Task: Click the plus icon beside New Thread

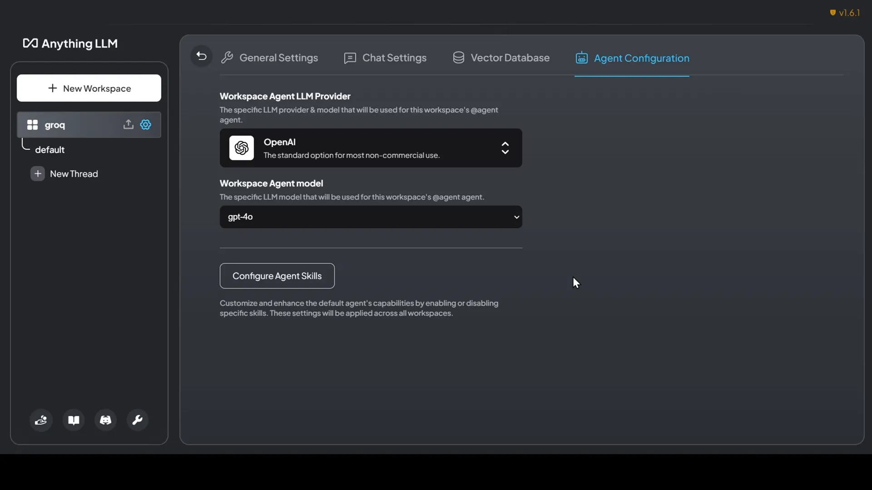Action: [x=38, y=174]
